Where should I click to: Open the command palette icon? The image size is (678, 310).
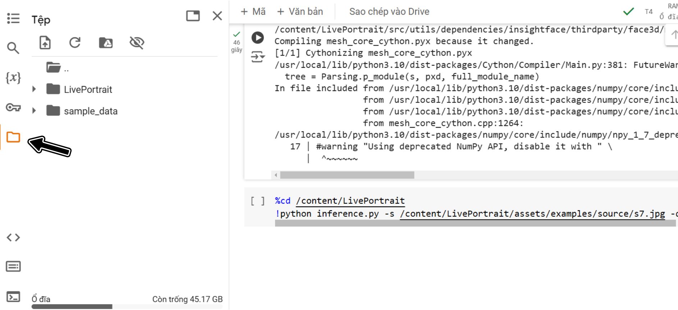[13, 267]
